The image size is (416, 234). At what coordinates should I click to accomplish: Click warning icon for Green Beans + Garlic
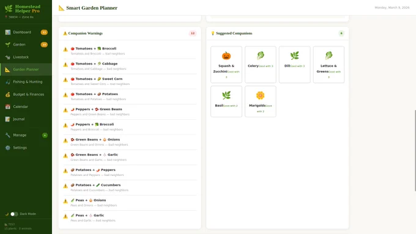pos(65,156)
